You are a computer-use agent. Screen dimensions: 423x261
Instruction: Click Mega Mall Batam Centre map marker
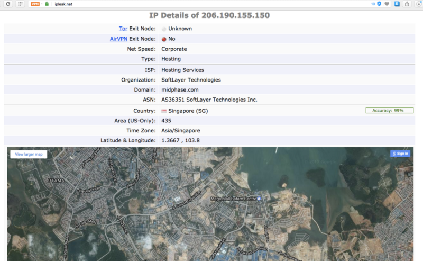259,199
